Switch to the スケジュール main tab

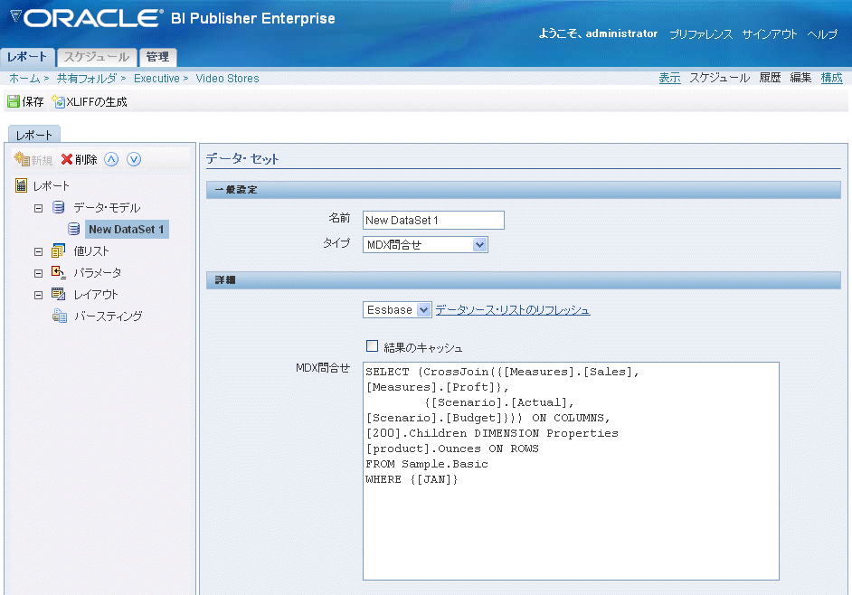97,57
